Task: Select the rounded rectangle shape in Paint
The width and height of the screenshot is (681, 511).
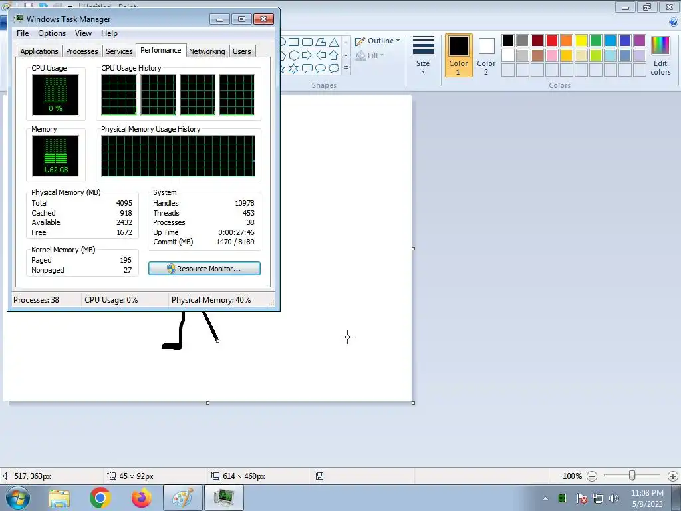Action: click(x=307, y=42)
